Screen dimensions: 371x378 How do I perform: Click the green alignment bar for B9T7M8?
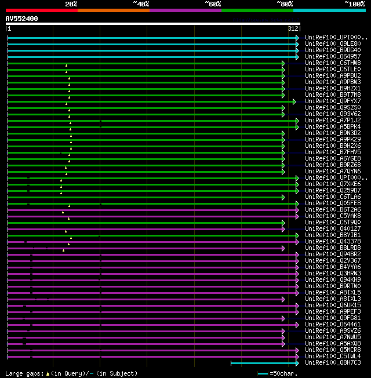tap(145, 96)
